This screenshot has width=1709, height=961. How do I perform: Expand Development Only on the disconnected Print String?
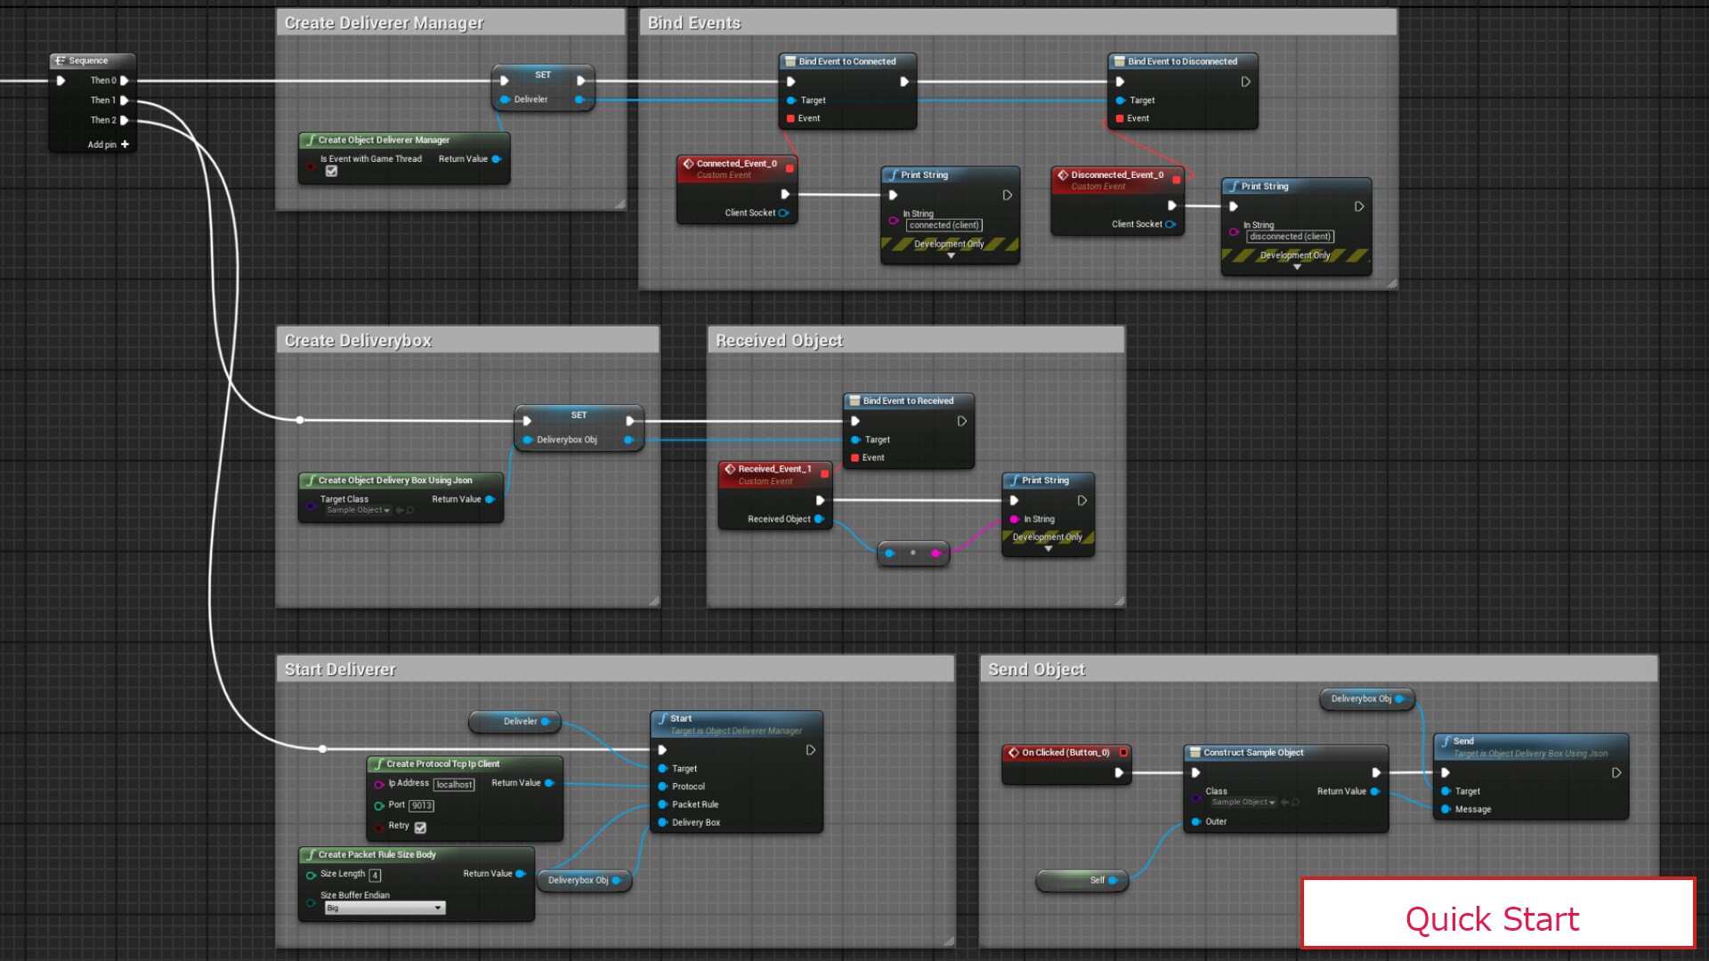tap(1296, 266)
